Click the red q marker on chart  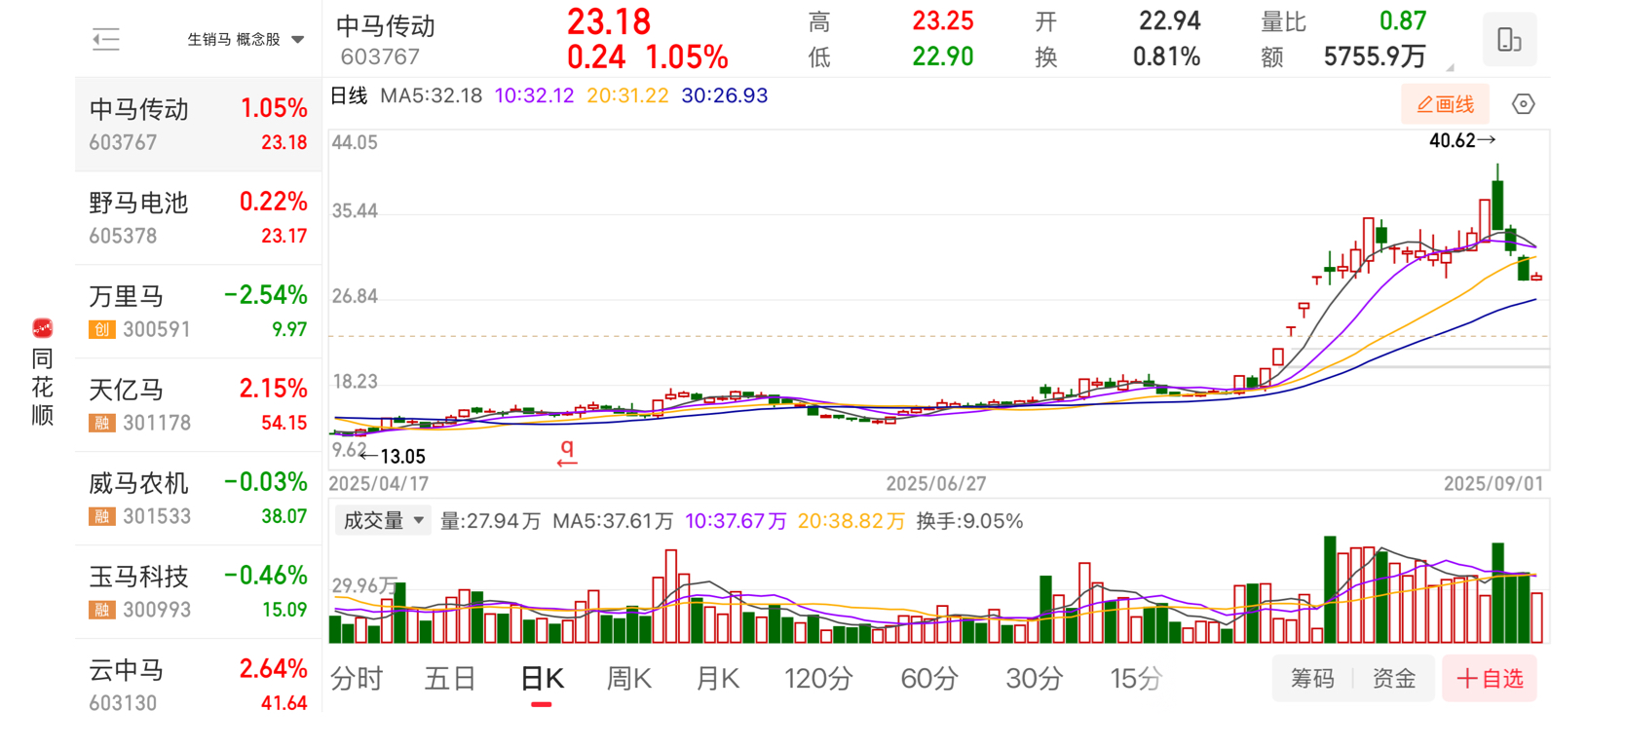567,451
